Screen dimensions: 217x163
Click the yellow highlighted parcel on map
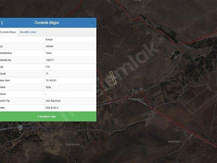point(113,78)
